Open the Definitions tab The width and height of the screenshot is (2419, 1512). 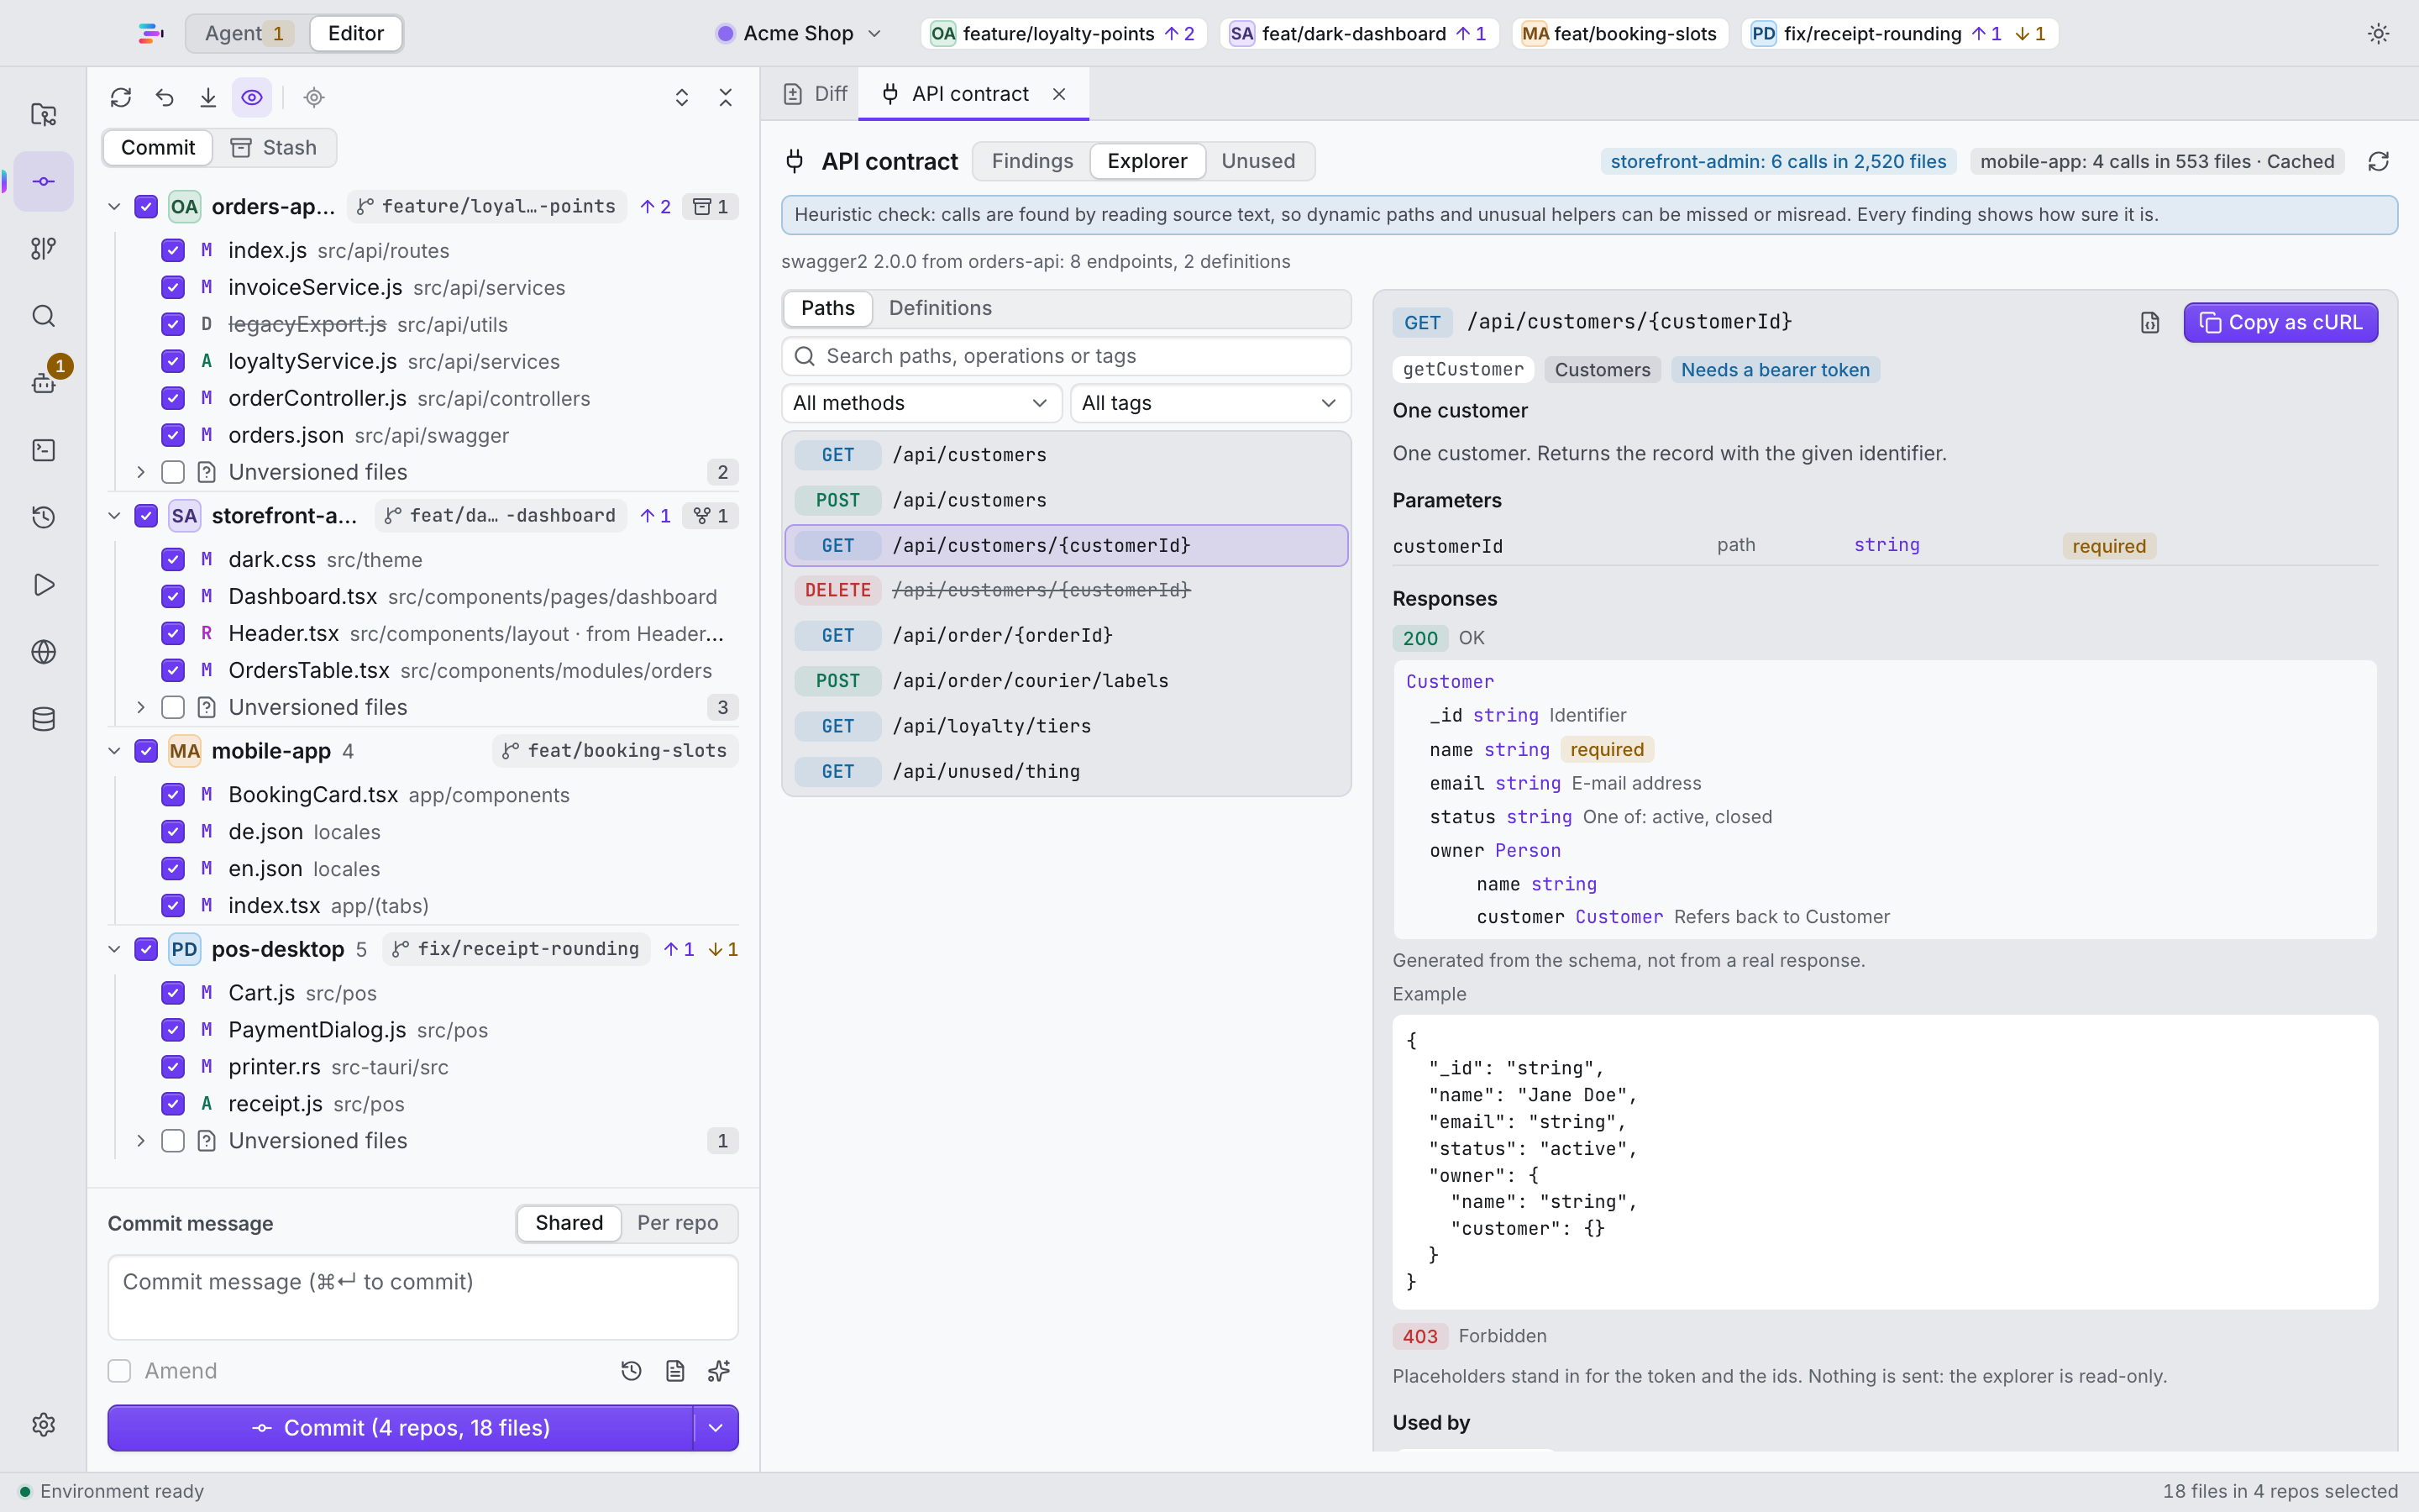940,308
